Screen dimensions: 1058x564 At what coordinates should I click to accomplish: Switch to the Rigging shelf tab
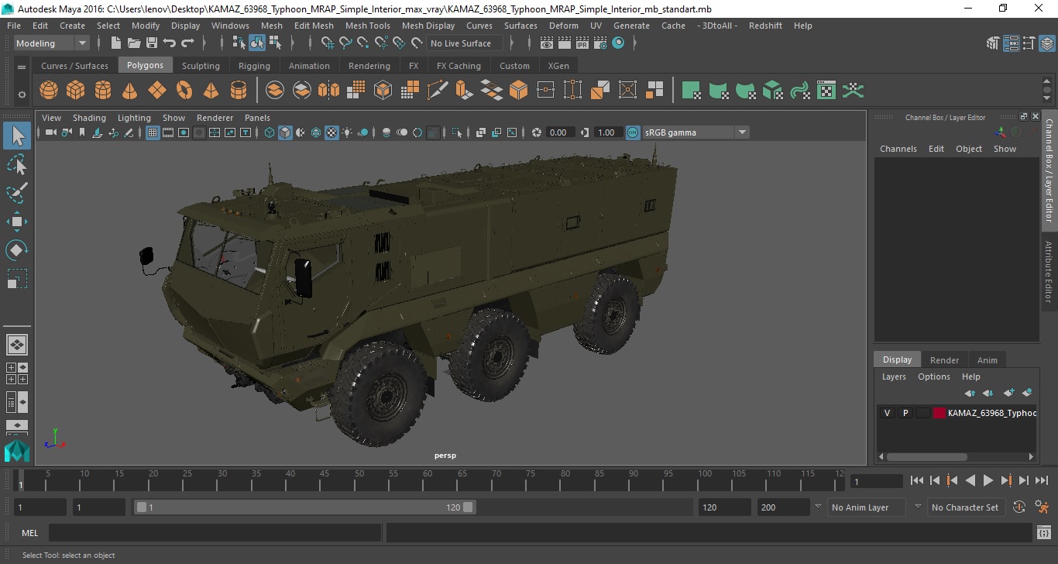tap(254, 66)
